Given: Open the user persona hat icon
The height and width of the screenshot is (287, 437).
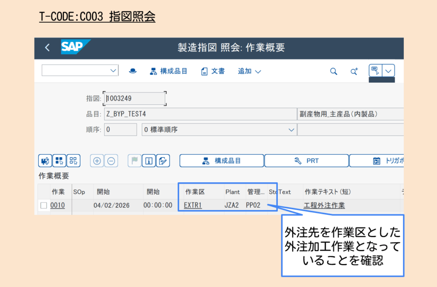Looking at the screenshot, I should tap(132, 71).
